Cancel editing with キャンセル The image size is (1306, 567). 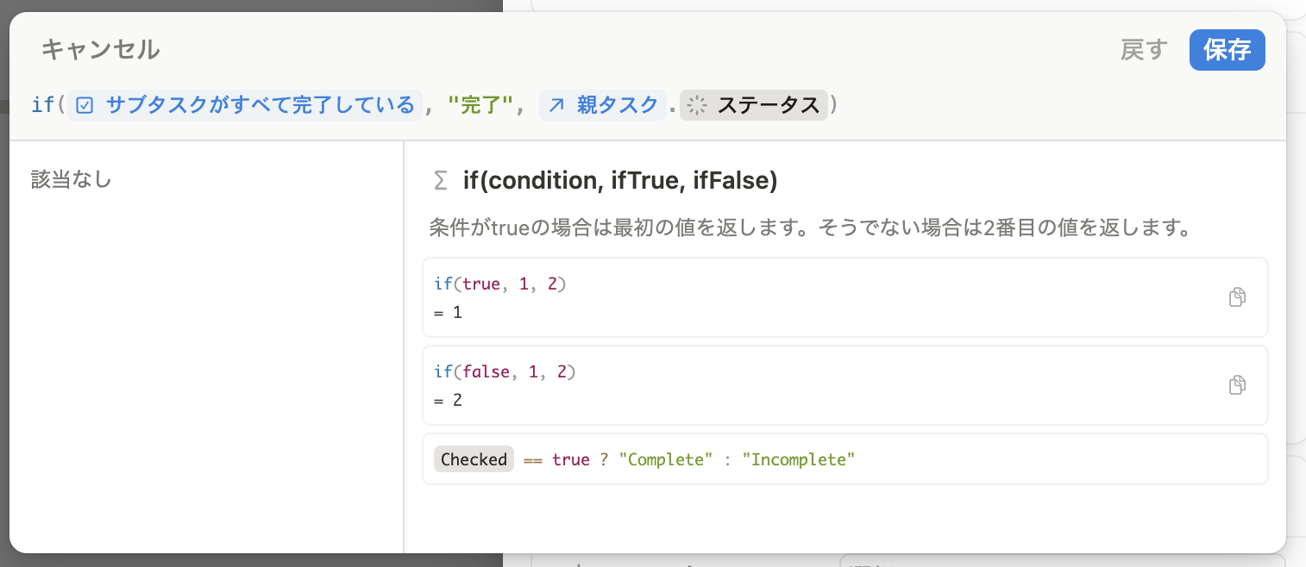(x=100, y=50)
